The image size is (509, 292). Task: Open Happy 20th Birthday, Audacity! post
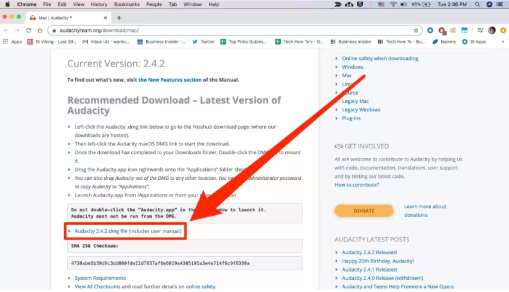tap(378, 261)
